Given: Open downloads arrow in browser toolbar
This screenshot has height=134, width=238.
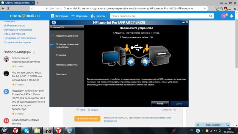Looking at the screenshot, I should point(235,9).
